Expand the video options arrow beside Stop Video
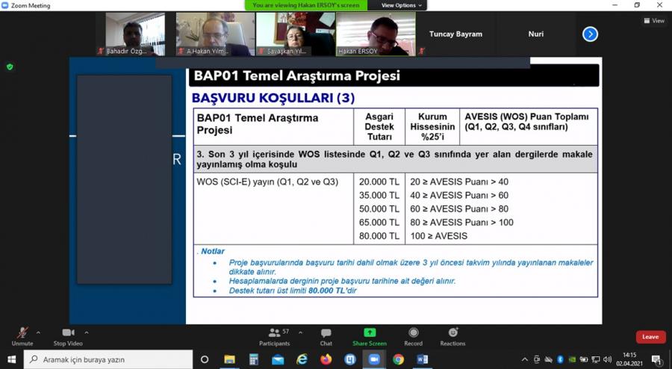This screenshot has width=672, height=369. 87,332
